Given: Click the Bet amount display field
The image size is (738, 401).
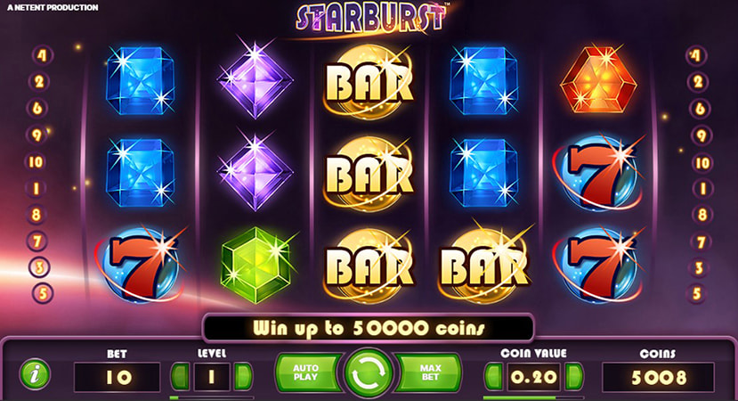Looking at the screenshot, I should [x=118, y=377].
